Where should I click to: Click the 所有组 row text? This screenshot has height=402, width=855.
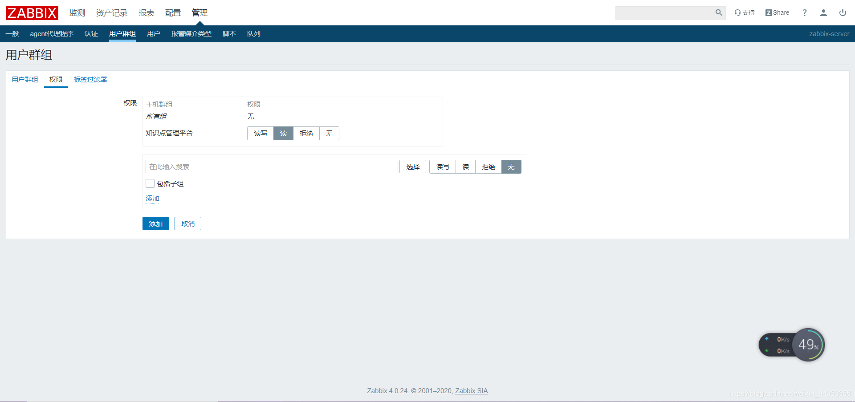coord(156,117)
